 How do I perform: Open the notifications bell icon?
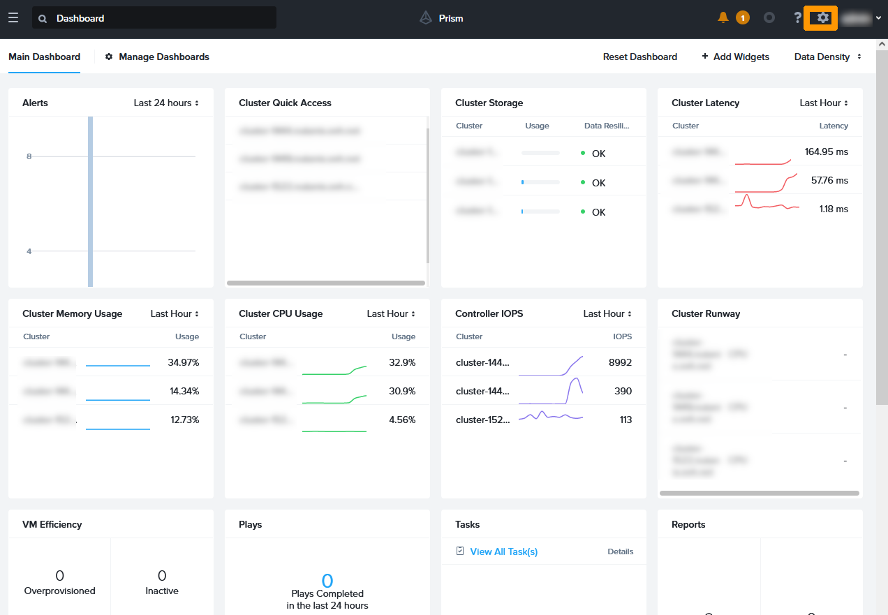pyautogui.click(x=723, y=17)
